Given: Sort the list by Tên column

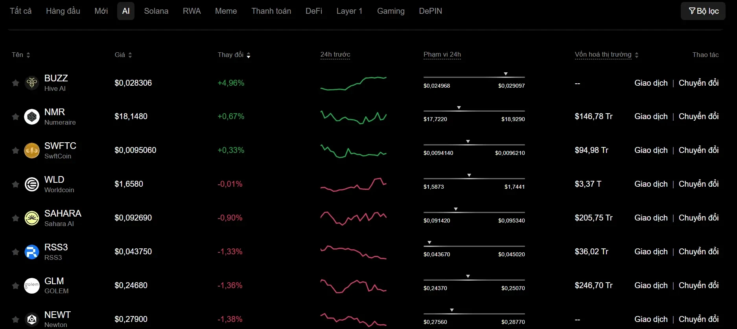Looking at the screenshot, I should coord(21,55).
